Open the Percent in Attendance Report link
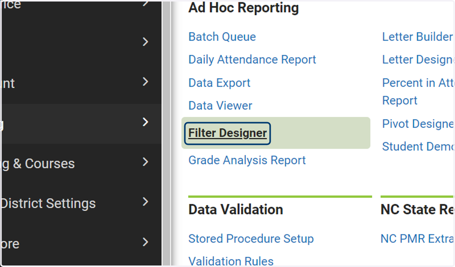 (419, 91)
